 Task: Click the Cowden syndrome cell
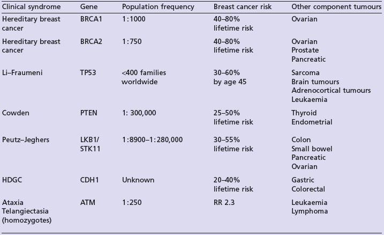tap(17, 113)
